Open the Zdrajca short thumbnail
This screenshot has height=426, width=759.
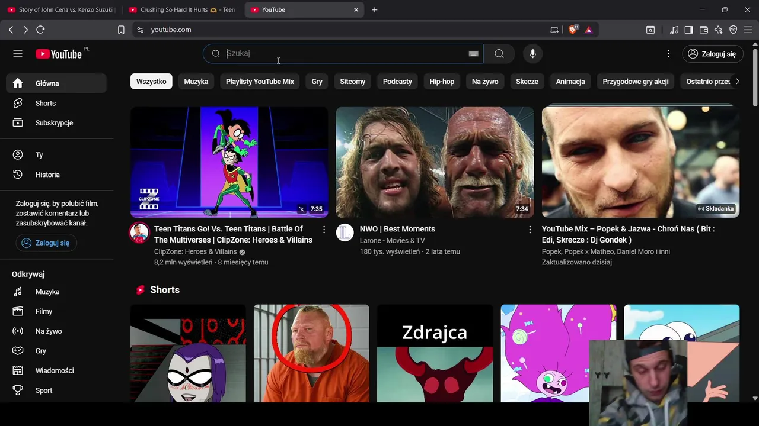tap(435, 353)
